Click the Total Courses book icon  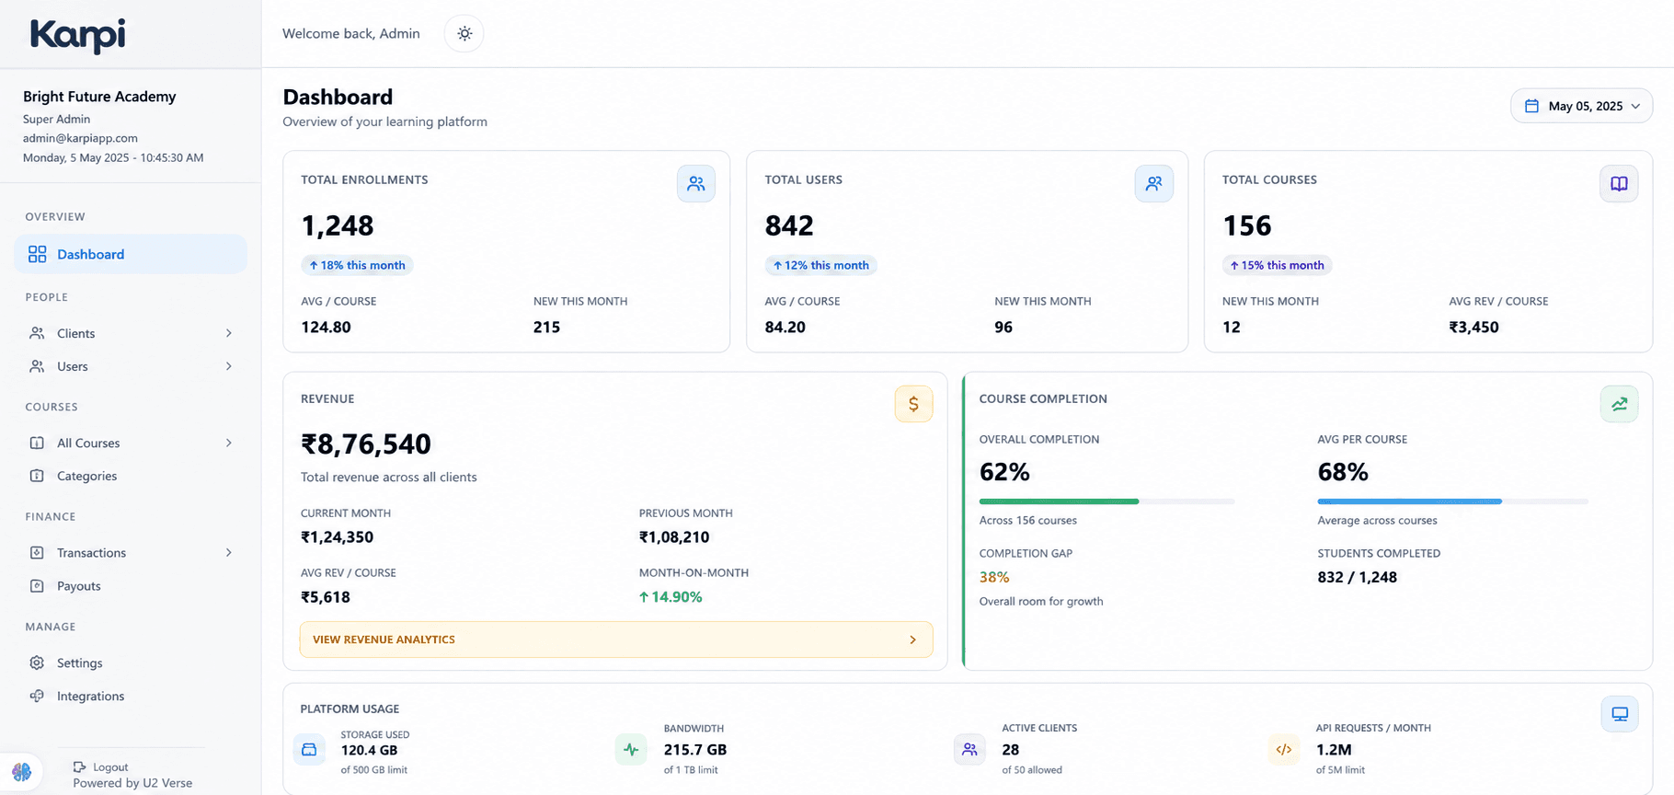coord(1619,184)
